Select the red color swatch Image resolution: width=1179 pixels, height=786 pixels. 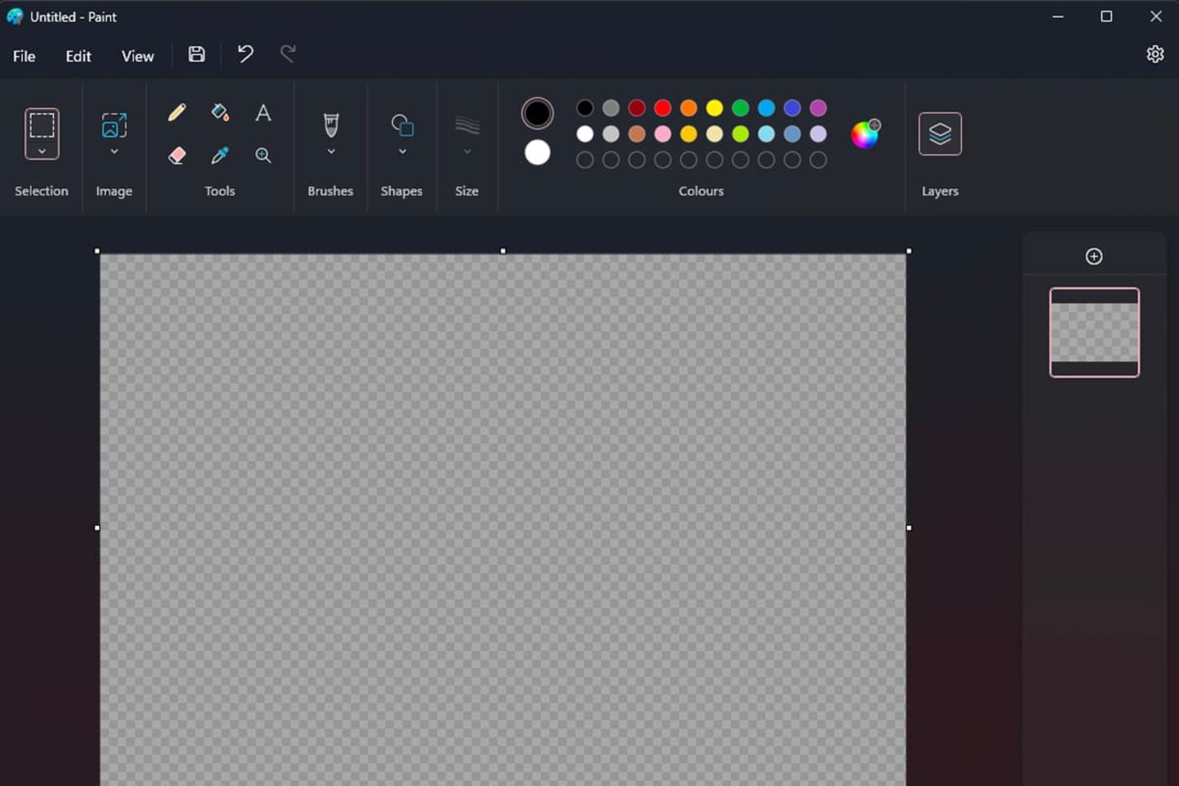pyautogui.click(x=664, y=107)
